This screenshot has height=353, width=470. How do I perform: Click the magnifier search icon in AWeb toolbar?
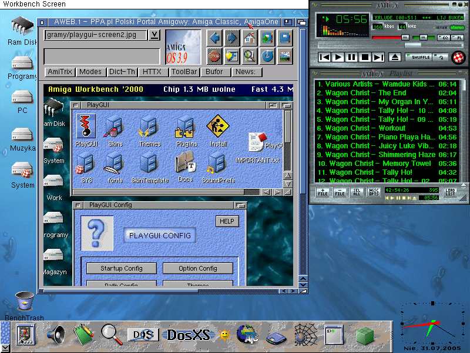tap(250, 56)
